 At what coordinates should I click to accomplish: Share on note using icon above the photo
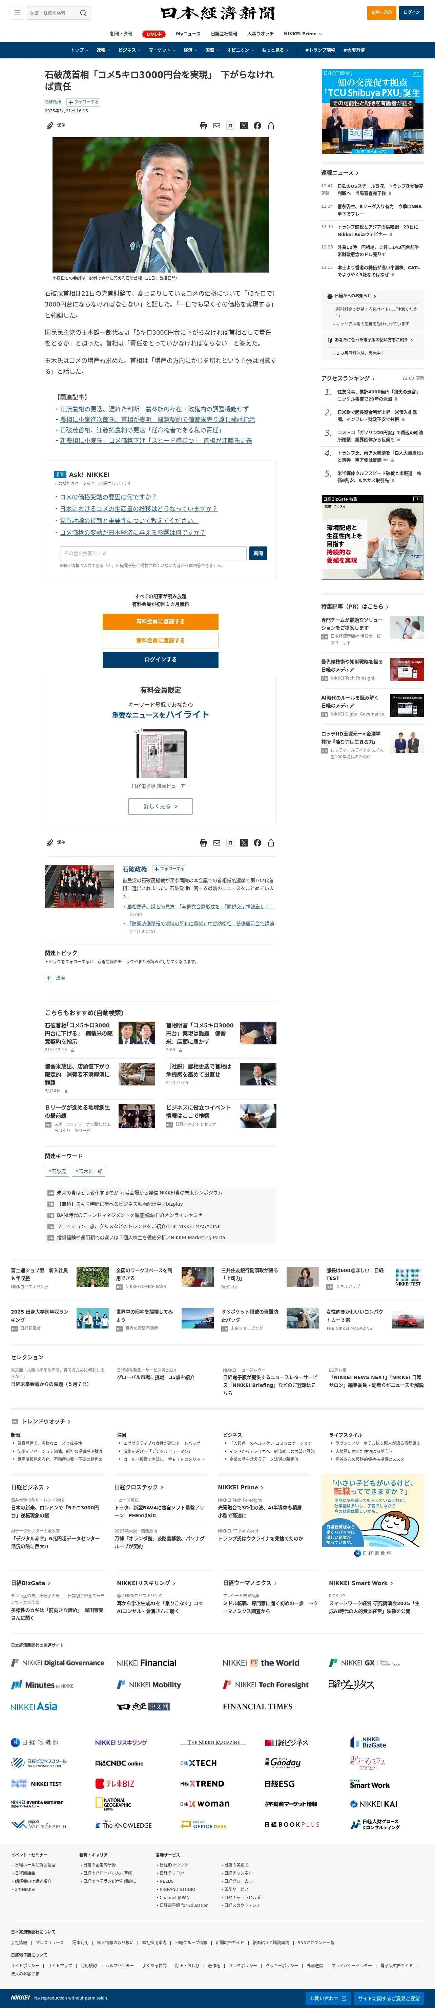coord(230,126)
